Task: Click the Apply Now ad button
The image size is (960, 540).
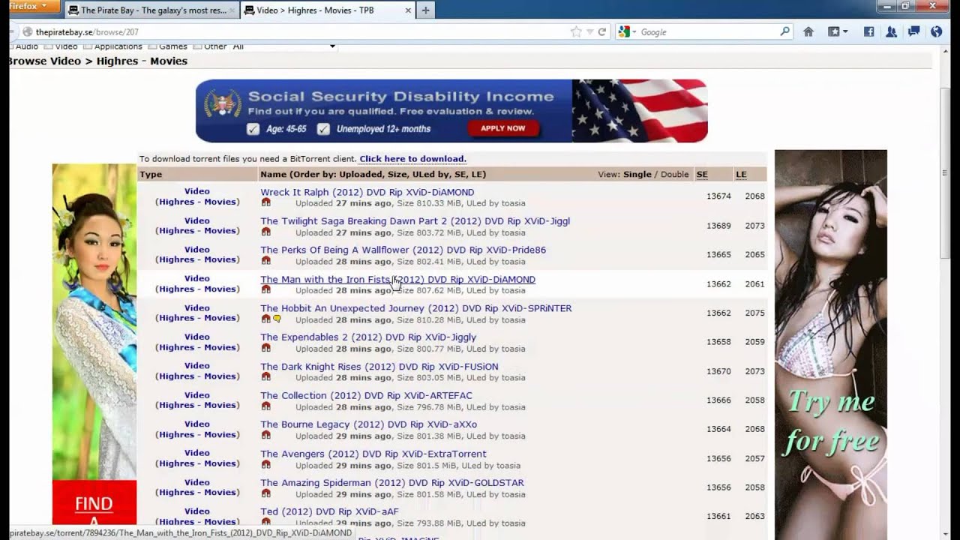Action: [x=502, y=128]
